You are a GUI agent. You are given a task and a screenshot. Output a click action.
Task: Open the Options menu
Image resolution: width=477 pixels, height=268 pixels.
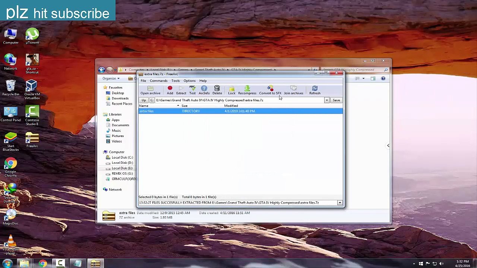189,81
